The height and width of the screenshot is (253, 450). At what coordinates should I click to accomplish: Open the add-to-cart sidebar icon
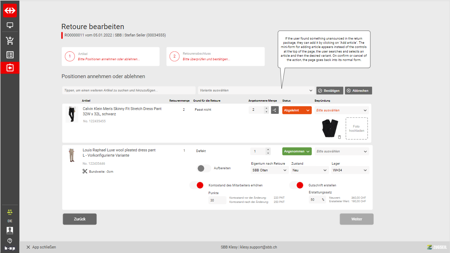(10, 40)
